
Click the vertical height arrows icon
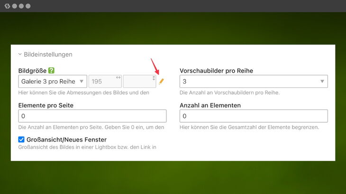coord(154,78)
